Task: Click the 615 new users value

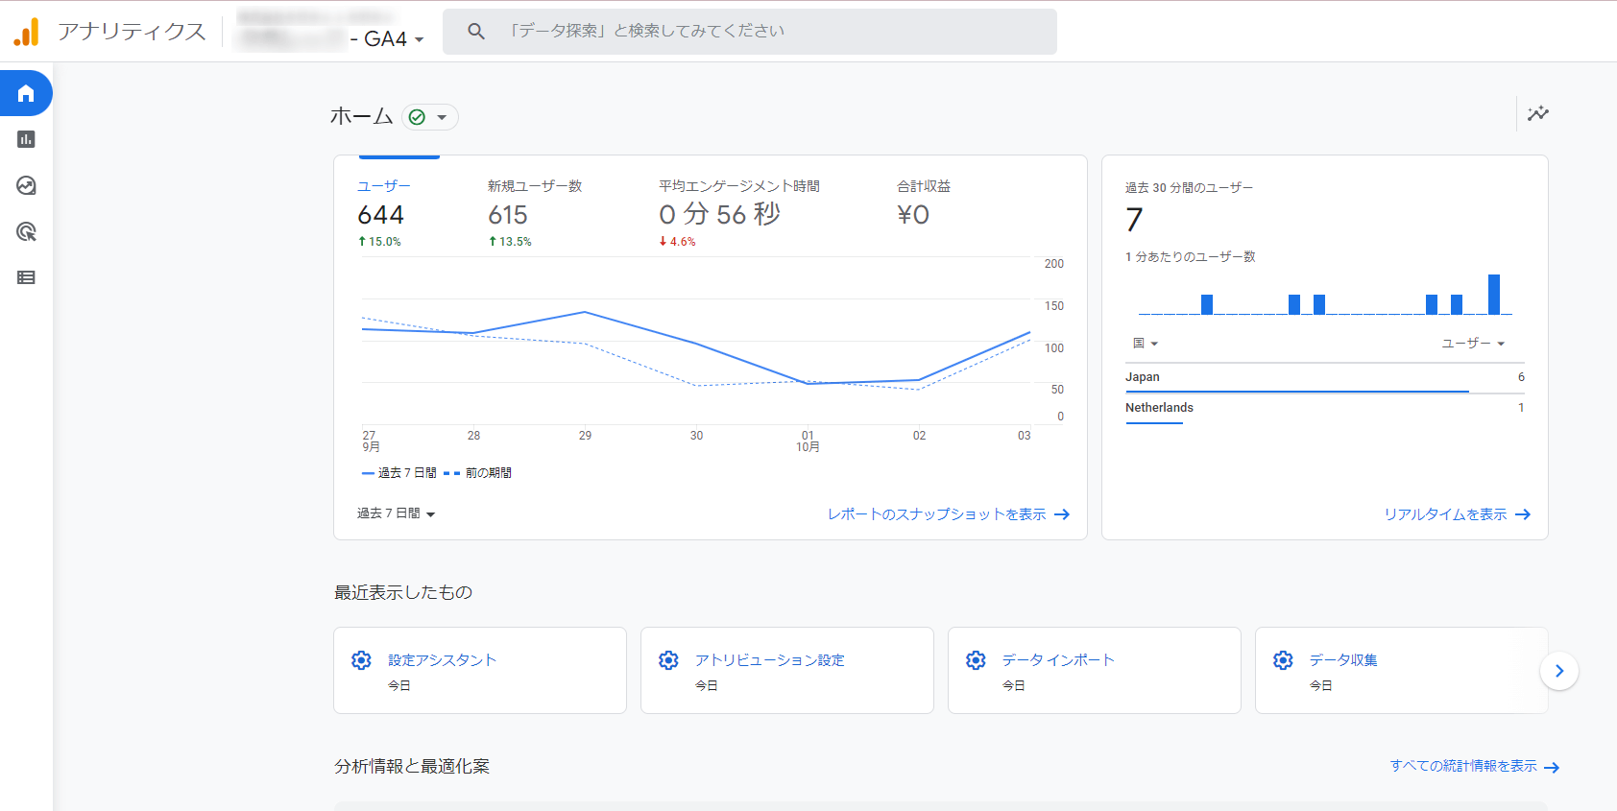Action: pyautogui.click(x=508, y=215)
